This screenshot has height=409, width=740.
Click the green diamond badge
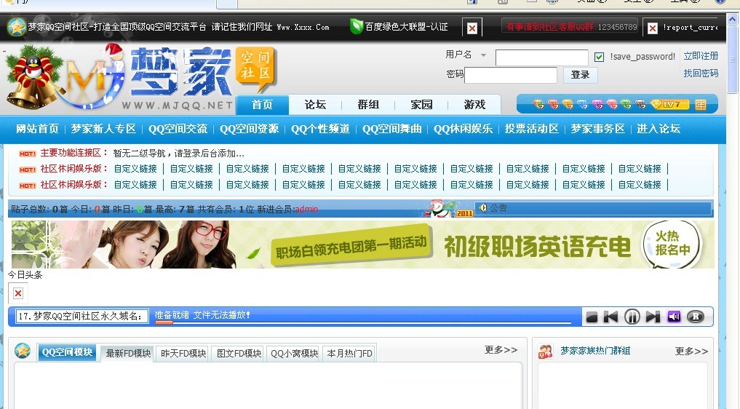click(626, 104)
